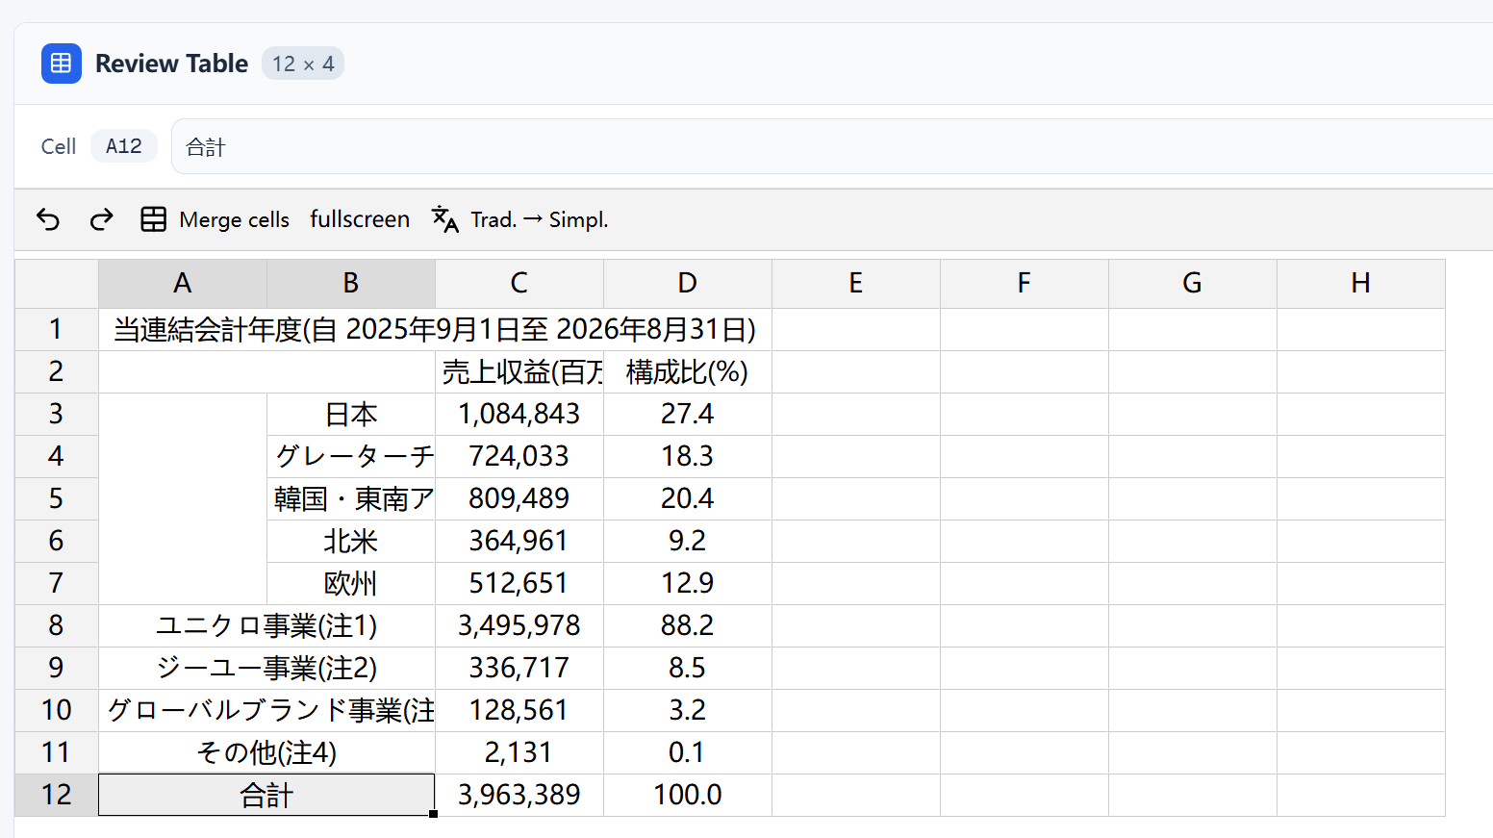Click Merge cells button
Viewport: 1493px width, 838px height.
[215, 219]
